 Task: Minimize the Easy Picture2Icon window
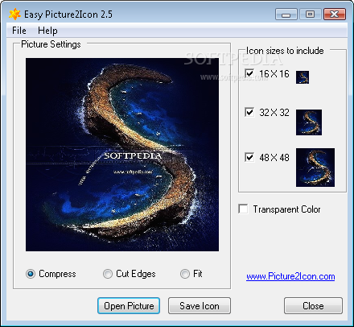[286, 14]
